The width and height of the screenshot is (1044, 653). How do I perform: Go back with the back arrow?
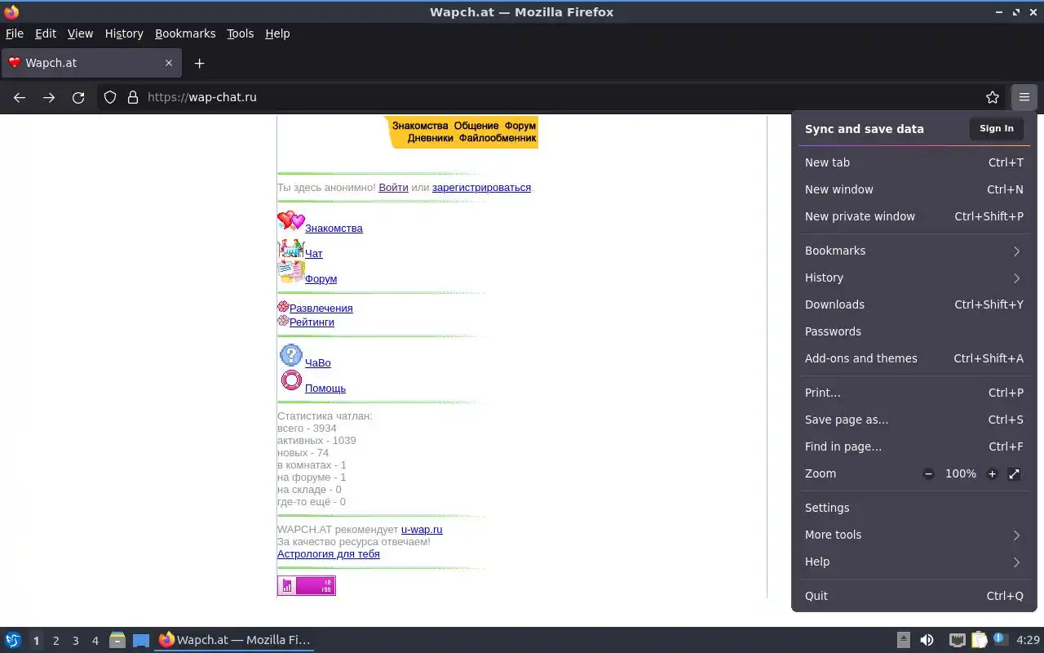[20, 97]
